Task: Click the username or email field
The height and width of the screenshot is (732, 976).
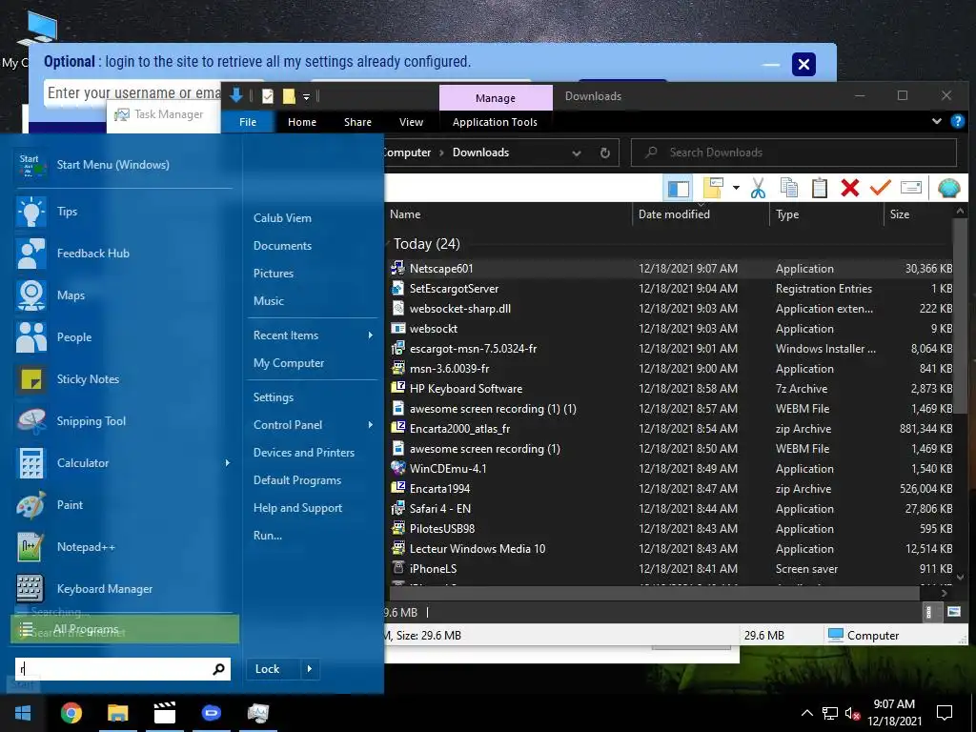Action: coord(133,93)
